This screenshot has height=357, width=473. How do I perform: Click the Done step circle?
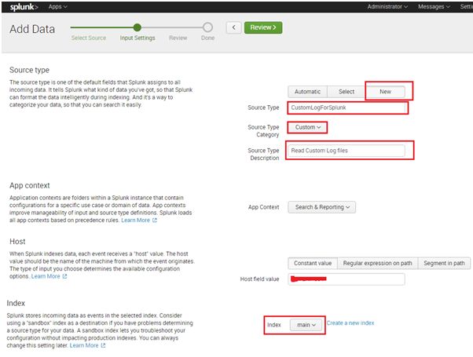tap(207, 27)
